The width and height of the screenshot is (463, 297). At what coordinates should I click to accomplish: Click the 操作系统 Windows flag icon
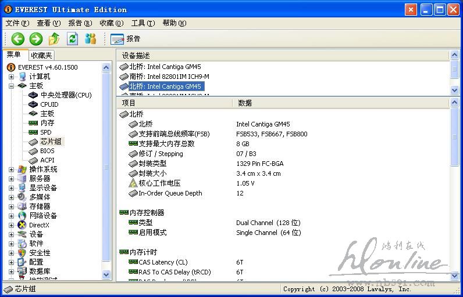[x=22, y=169]
